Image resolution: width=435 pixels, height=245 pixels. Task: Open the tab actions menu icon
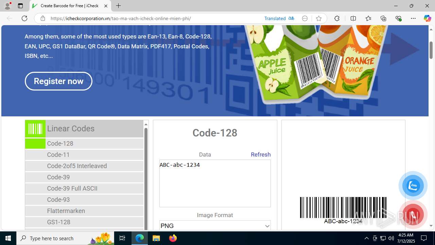20,6
